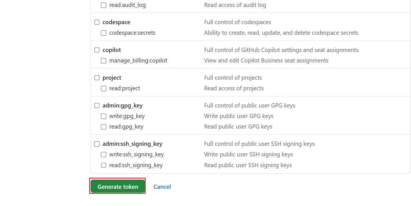Check the admin:ssh_signing_key checkbox
The height and width of the screenshot is (206, 411).
coord(97,144)
